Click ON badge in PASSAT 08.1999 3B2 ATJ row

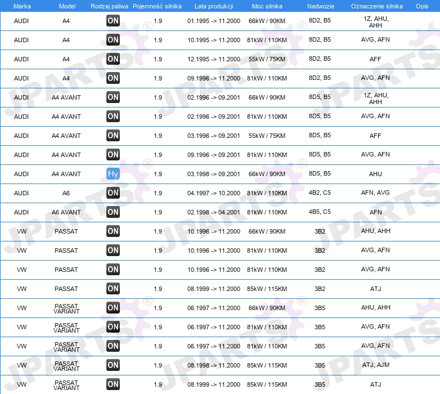click(x=113, y=289)
